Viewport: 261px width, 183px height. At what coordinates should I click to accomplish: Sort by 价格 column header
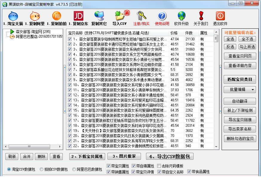(176, 33)
